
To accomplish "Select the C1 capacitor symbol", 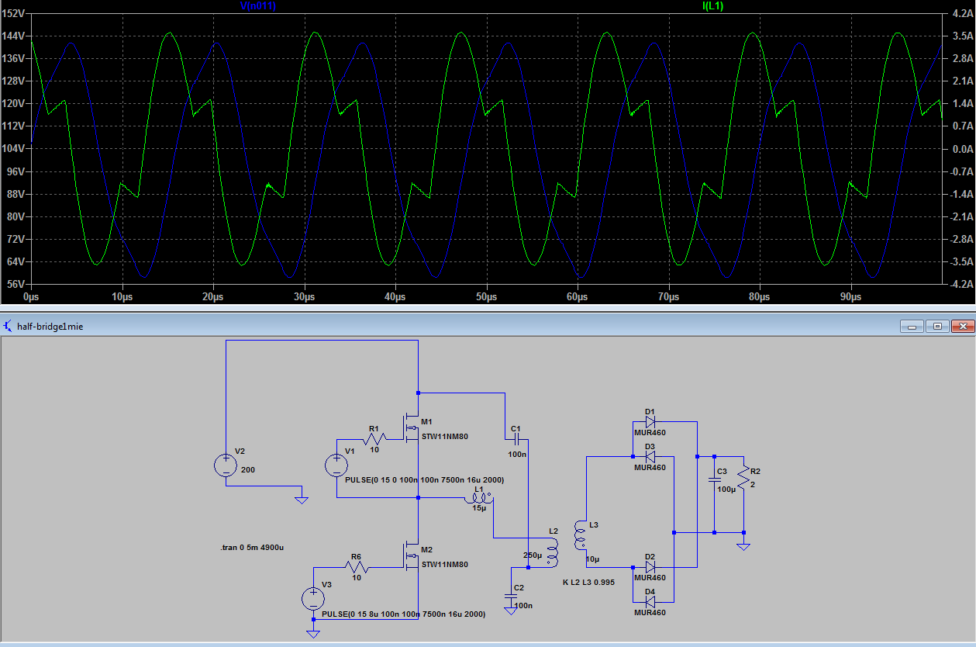I will tap(516, 440).
